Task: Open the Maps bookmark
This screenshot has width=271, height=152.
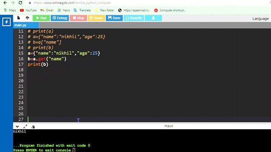Action: pyautogui.click(x=10, y=10)
